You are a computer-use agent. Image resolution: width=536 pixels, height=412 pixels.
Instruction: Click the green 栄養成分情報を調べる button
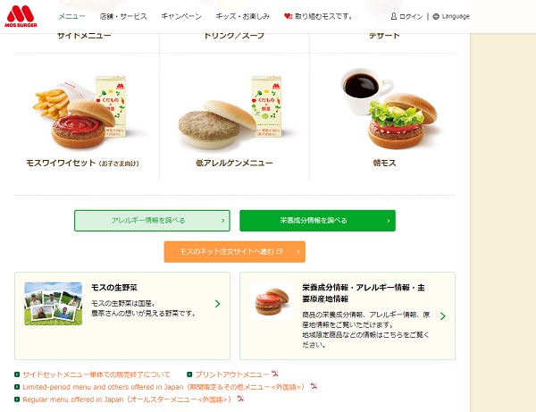[317, 221]
